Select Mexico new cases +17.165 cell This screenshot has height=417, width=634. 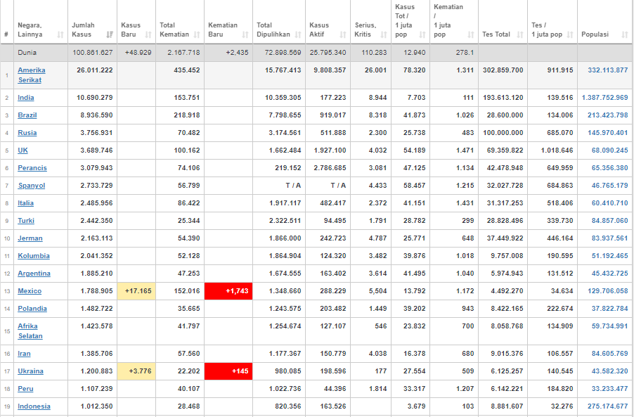tap(136, 291)
